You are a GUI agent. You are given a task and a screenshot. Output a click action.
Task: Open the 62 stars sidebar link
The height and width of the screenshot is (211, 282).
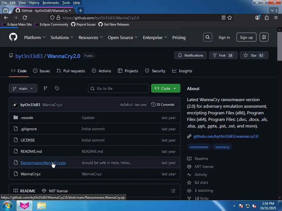click(x=201, y=183)
